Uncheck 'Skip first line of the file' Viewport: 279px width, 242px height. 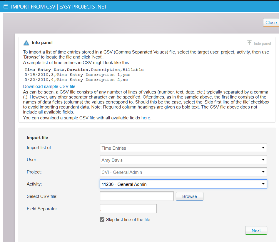click(102, 220)
